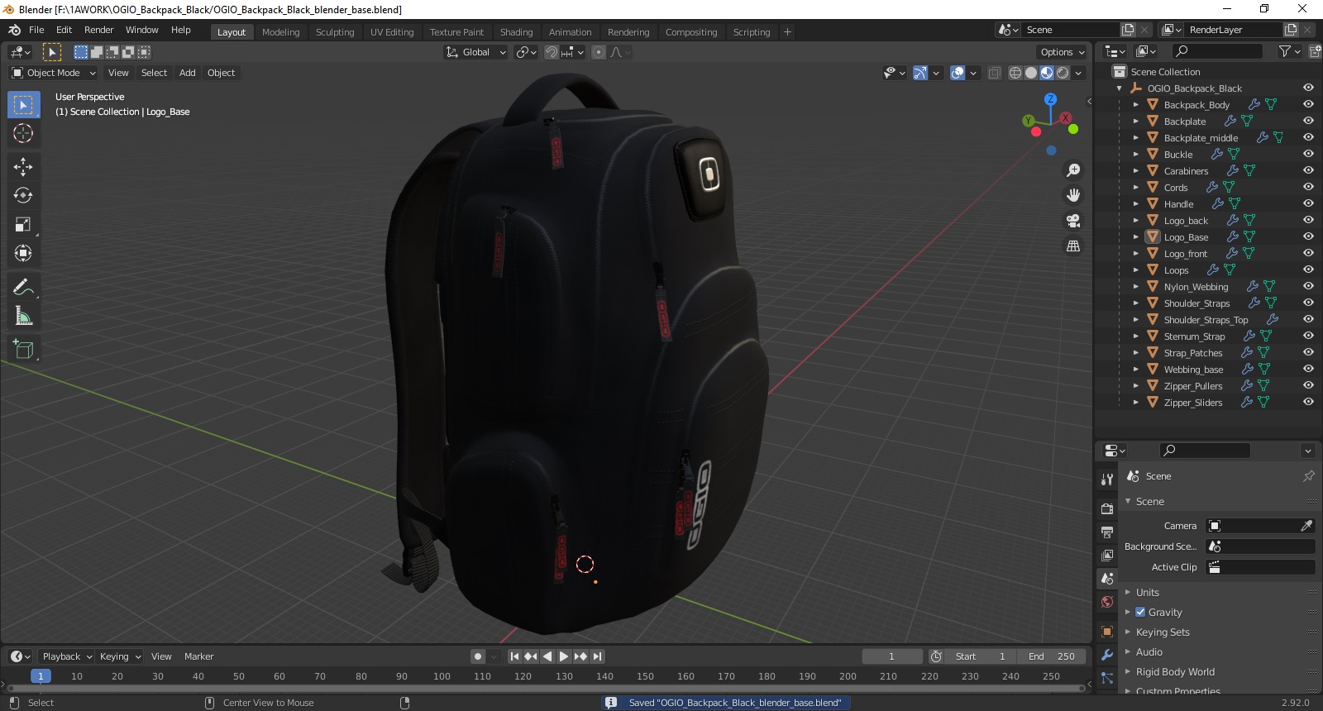Screen dimensions: 1323x711
Task: Pick the Annotate tool
Action: tap(23, 288)
